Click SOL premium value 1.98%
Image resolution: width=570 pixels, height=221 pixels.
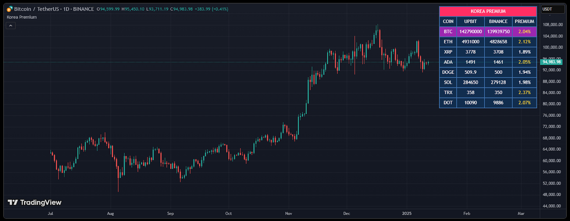point(524,82)
